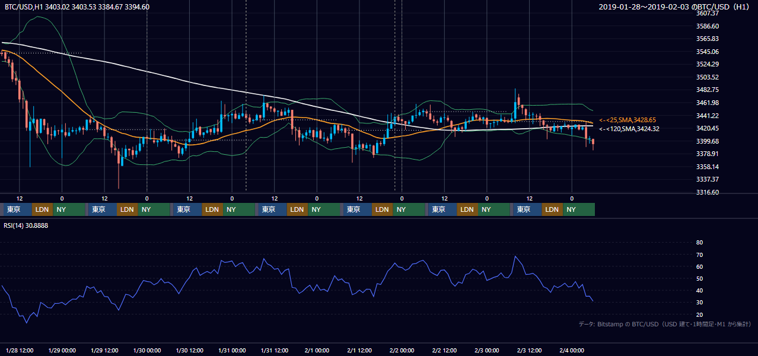The height and width of the screenshot is (356, 758).
Task: Click the 1/30 00:00 time label
Action: [147, 350]
